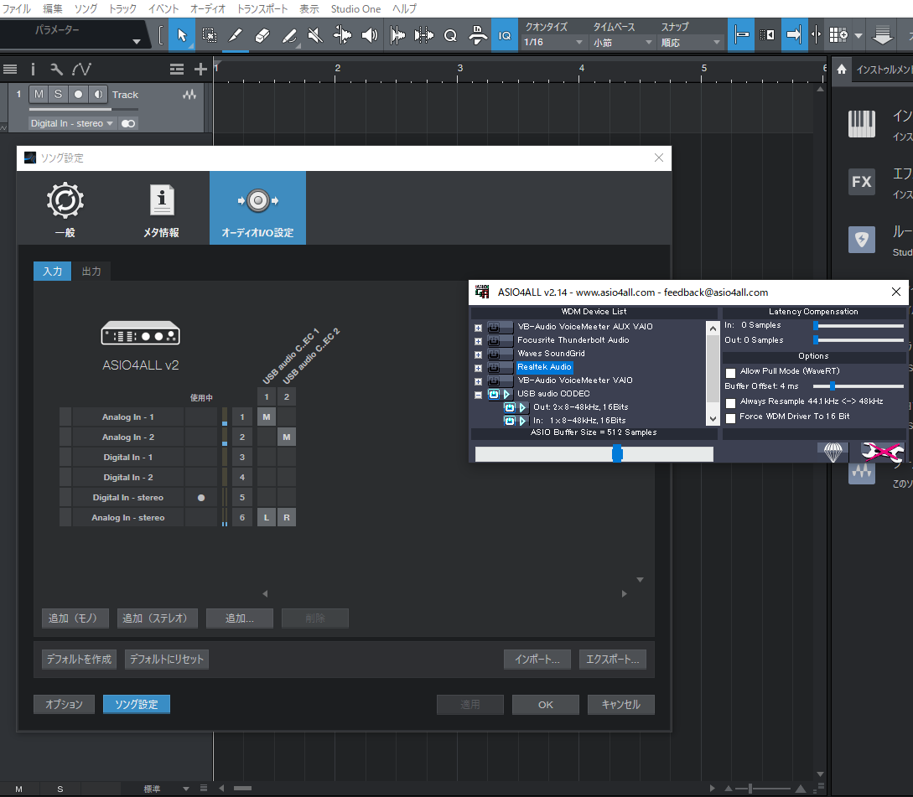Choose the Split tool
Viewport: 913px width, 797px height.
click(236, 35)
